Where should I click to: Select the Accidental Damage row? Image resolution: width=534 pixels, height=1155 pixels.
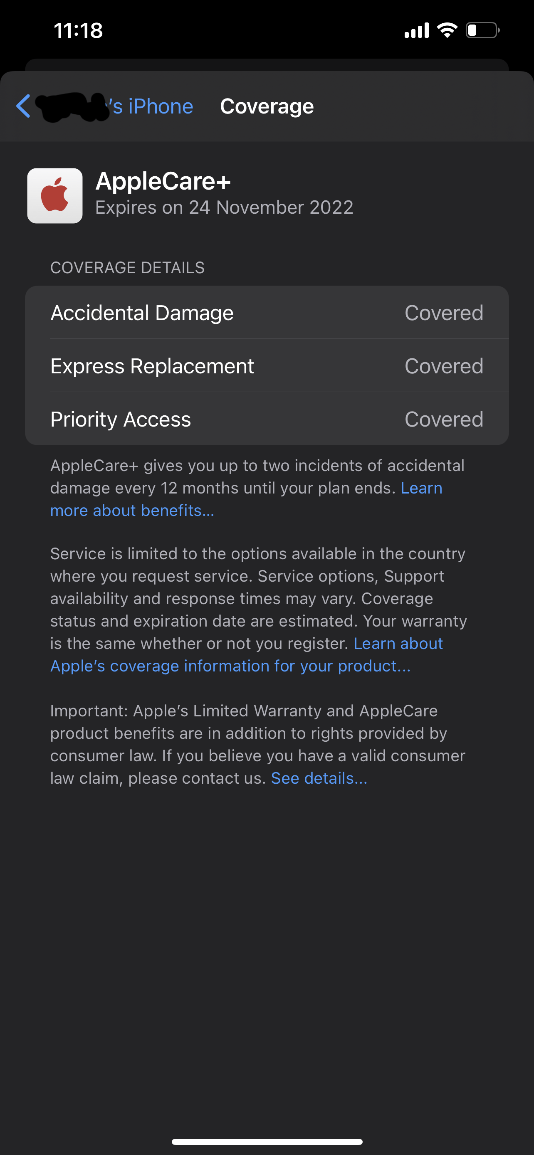(142, 313)
